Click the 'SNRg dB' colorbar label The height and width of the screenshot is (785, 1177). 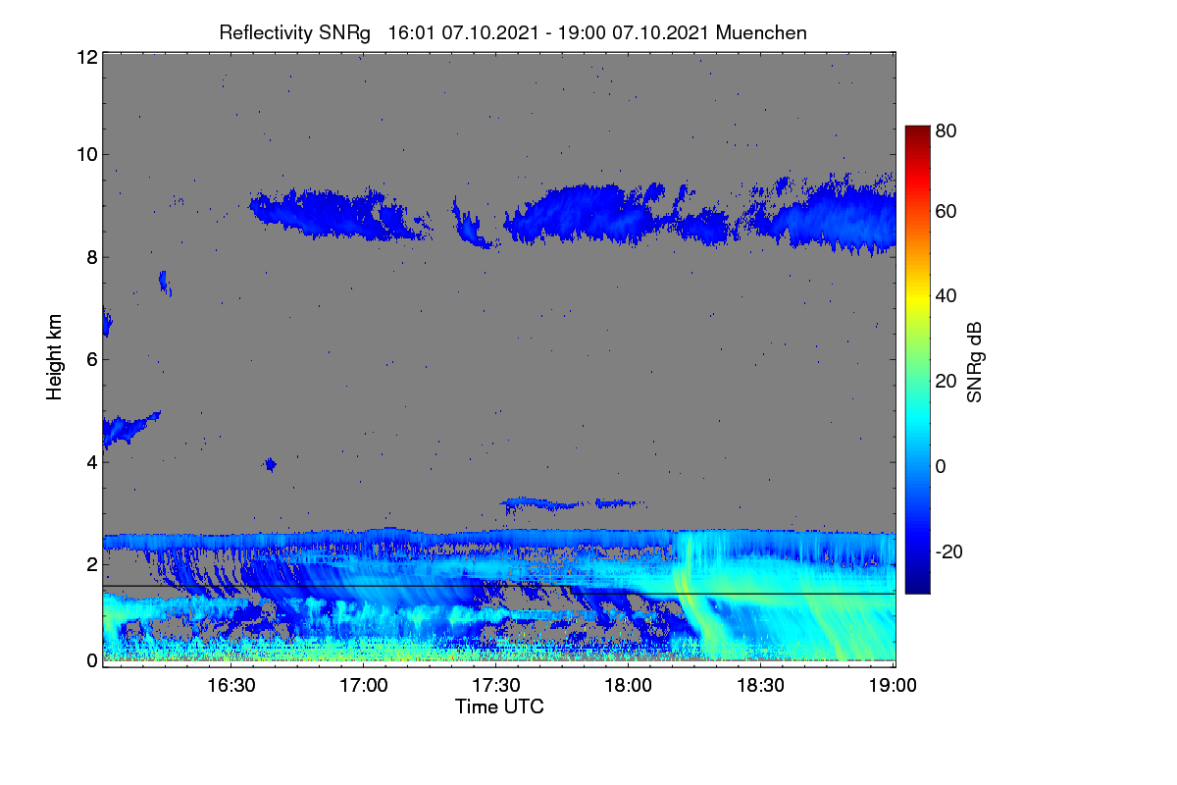(974, 363)
